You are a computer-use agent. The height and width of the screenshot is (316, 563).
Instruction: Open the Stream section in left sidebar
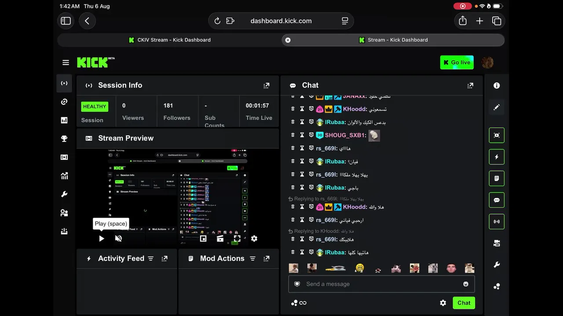[x=64, y=83]
